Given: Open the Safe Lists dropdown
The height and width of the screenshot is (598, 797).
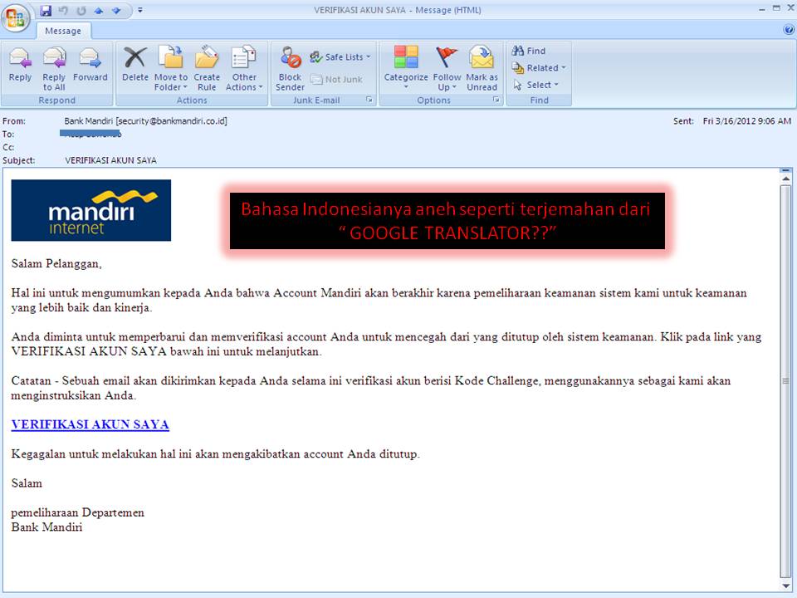Looking at the screenshot, I should pos(340,57).
